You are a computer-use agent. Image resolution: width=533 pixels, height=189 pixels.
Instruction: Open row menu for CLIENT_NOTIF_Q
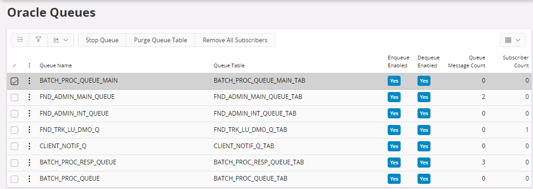(29, 146)
